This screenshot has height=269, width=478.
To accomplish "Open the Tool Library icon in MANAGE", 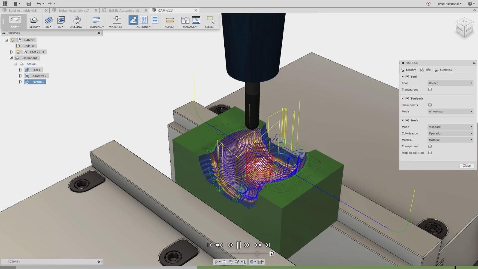I will (185, 20).
